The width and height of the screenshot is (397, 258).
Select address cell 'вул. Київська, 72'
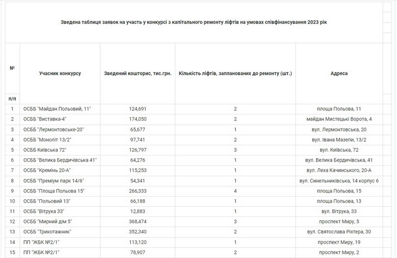[339, 150]
